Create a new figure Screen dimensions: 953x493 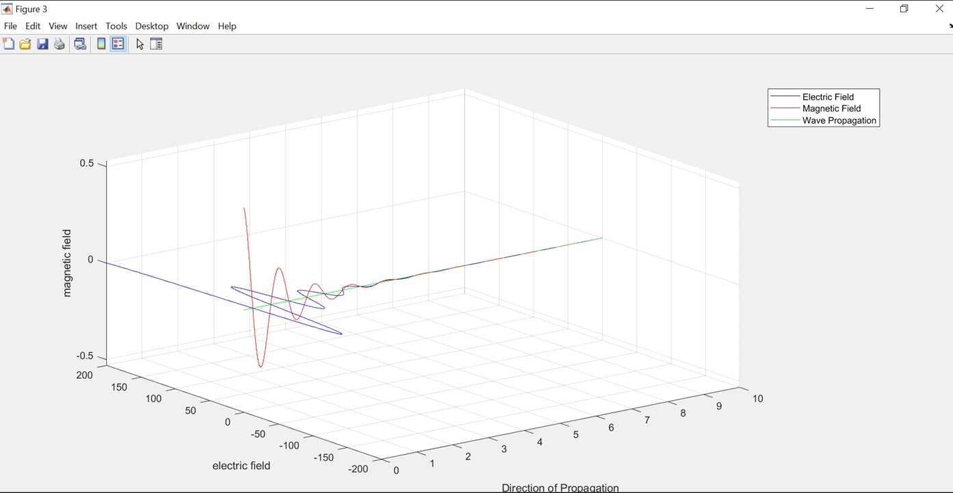(x=9, y=43)
